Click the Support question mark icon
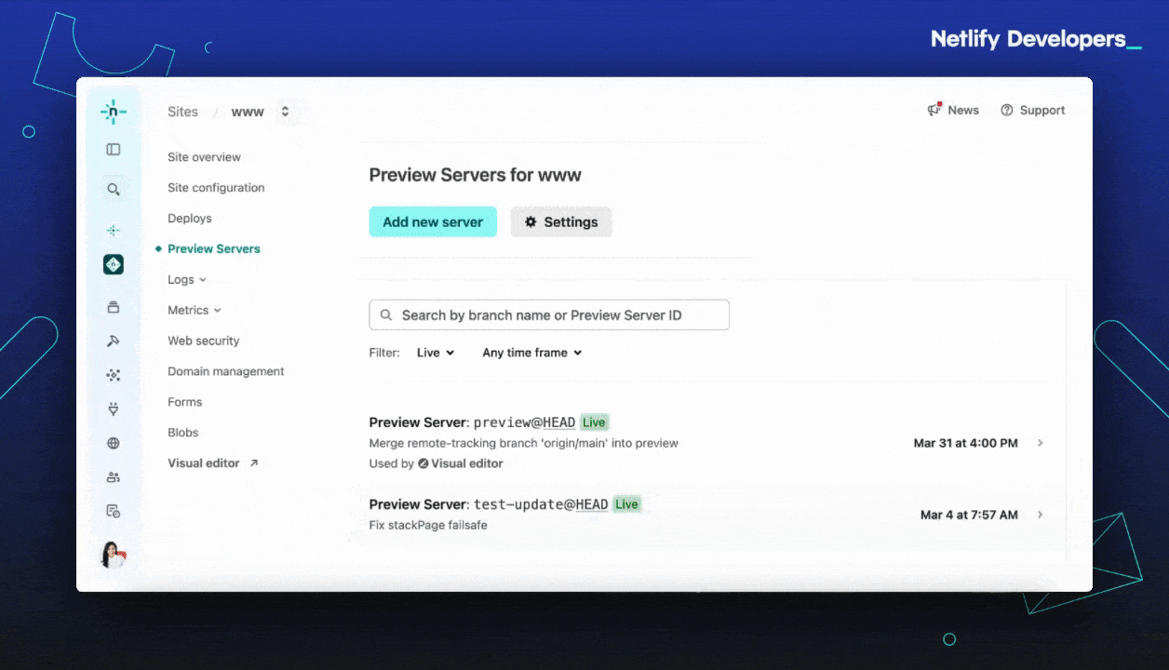Viewport: 1169px width, 670px height. [1006, 110]
